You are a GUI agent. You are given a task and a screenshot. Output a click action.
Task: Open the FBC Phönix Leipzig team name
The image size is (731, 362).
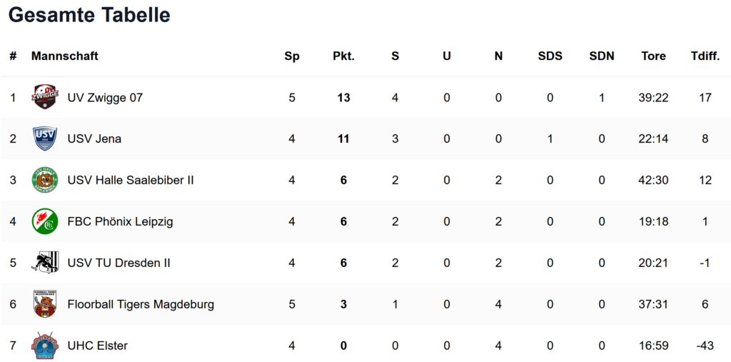[120, 222]
